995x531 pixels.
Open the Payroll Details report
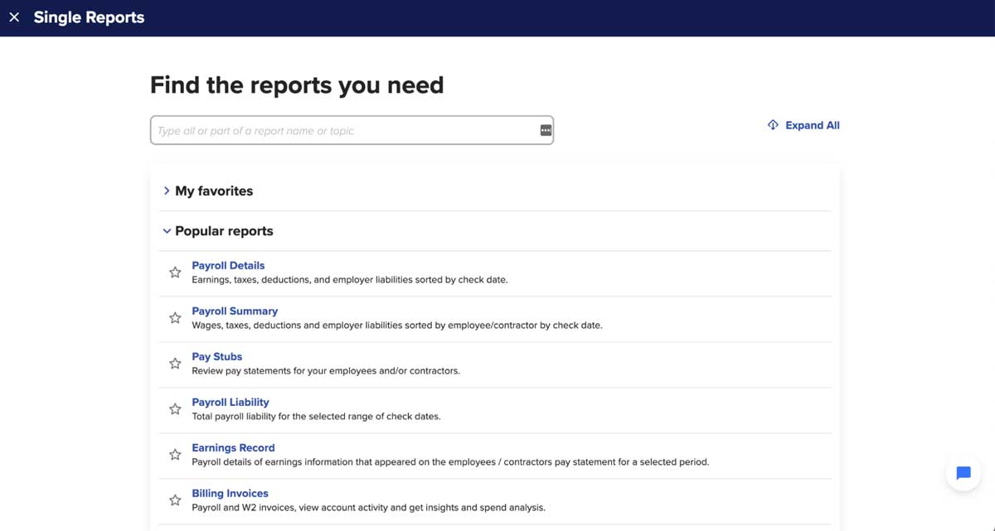(x=228, y=265)
